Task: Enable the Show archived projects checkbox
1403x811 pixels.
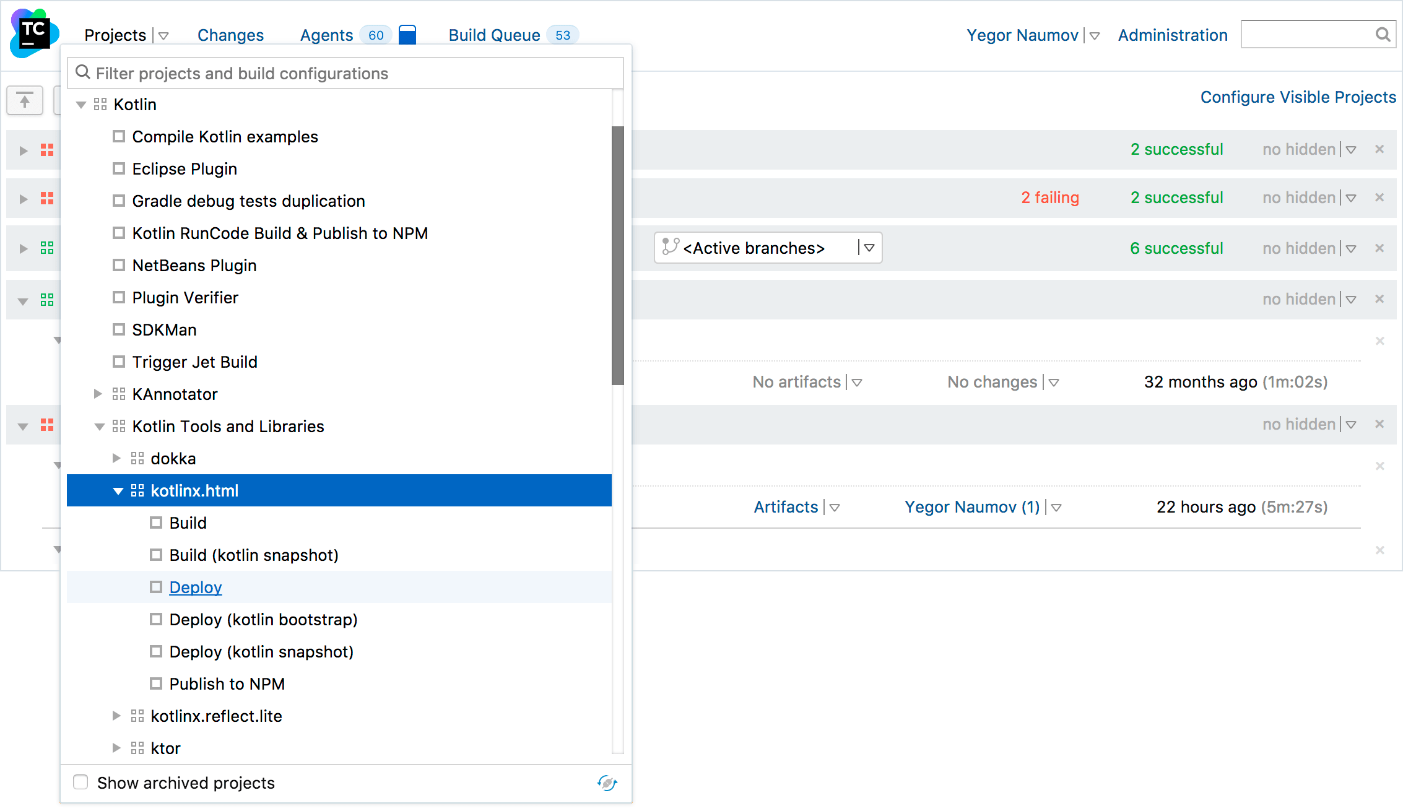Action: coord(80,782)
